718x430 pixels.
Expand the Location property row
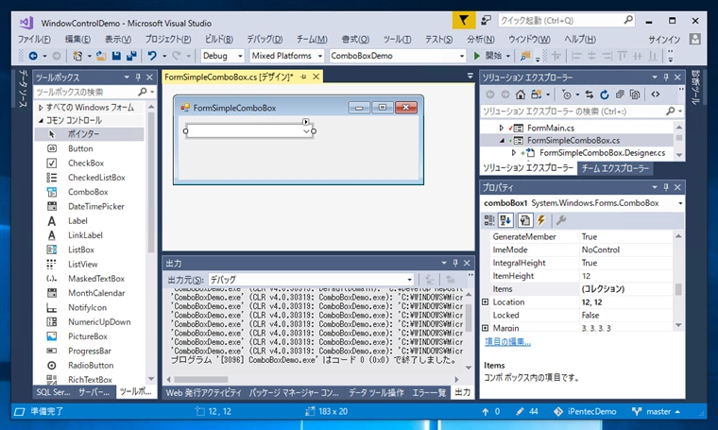point(485,301)
